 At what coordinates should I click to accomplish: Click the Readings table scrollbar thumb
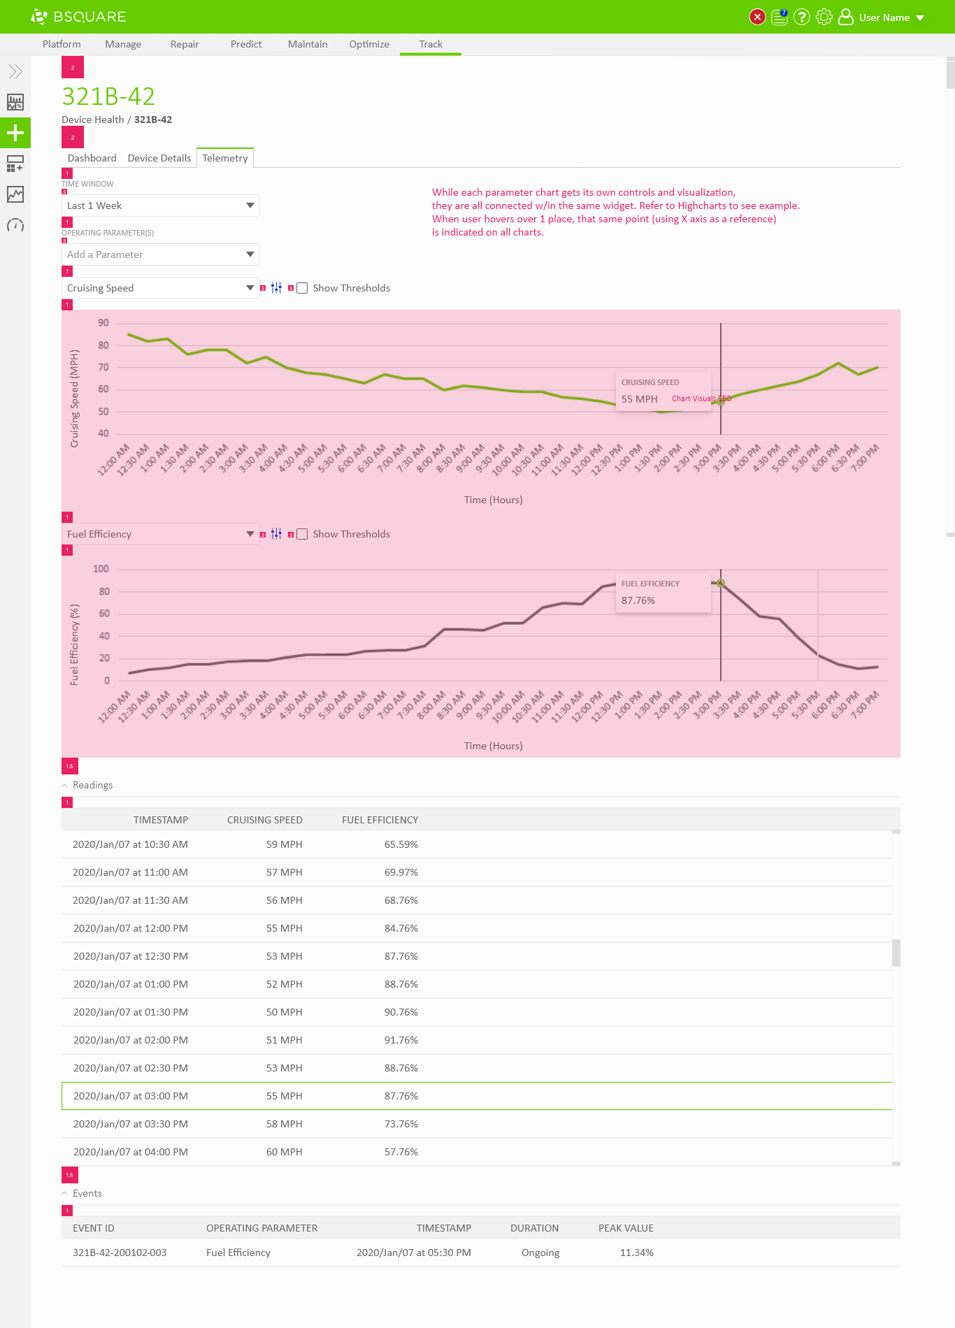tap(896, 953)
